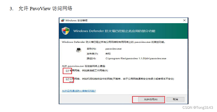Click the program path C:\program files\pavoview text

coord(136,58)
